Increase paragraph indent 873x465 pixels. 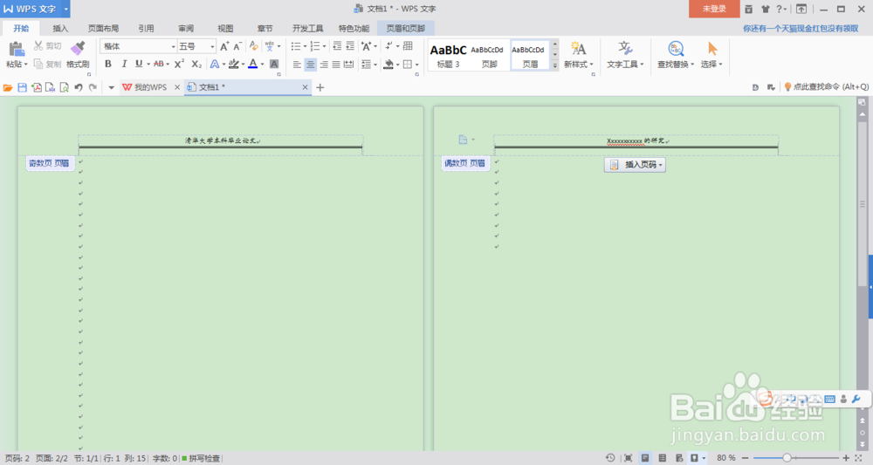point(350,46)
